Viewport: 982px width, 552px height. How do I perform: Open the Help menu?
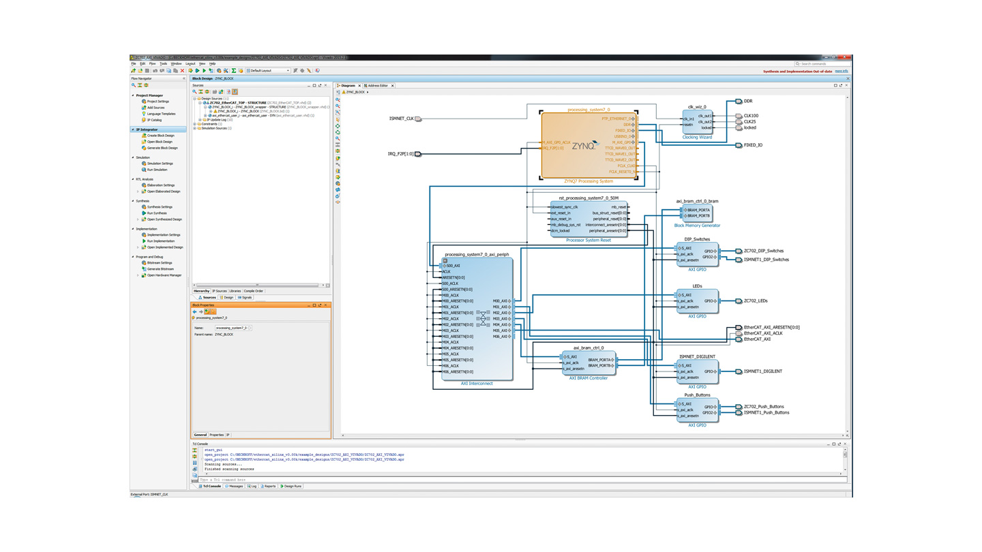(212, 63)
